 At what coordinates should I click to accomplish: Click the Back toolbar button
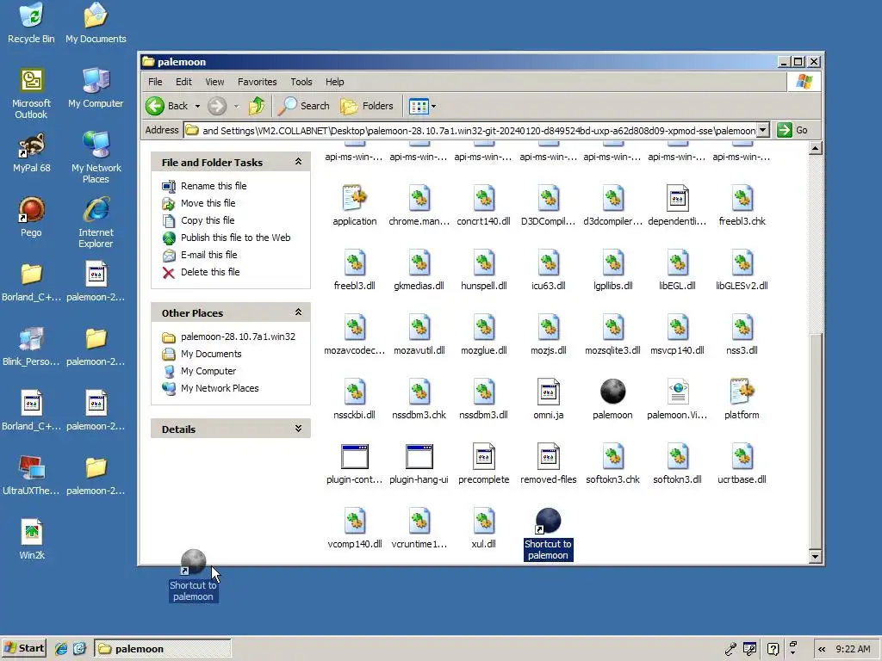pos(167,106)
